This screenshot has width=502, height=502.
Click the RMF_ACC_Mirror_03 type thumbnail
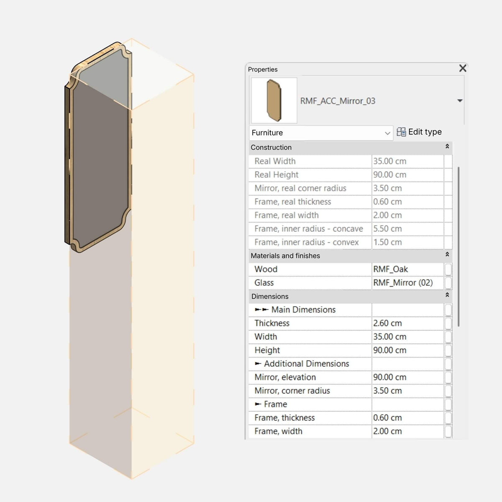tap(274, 100)
